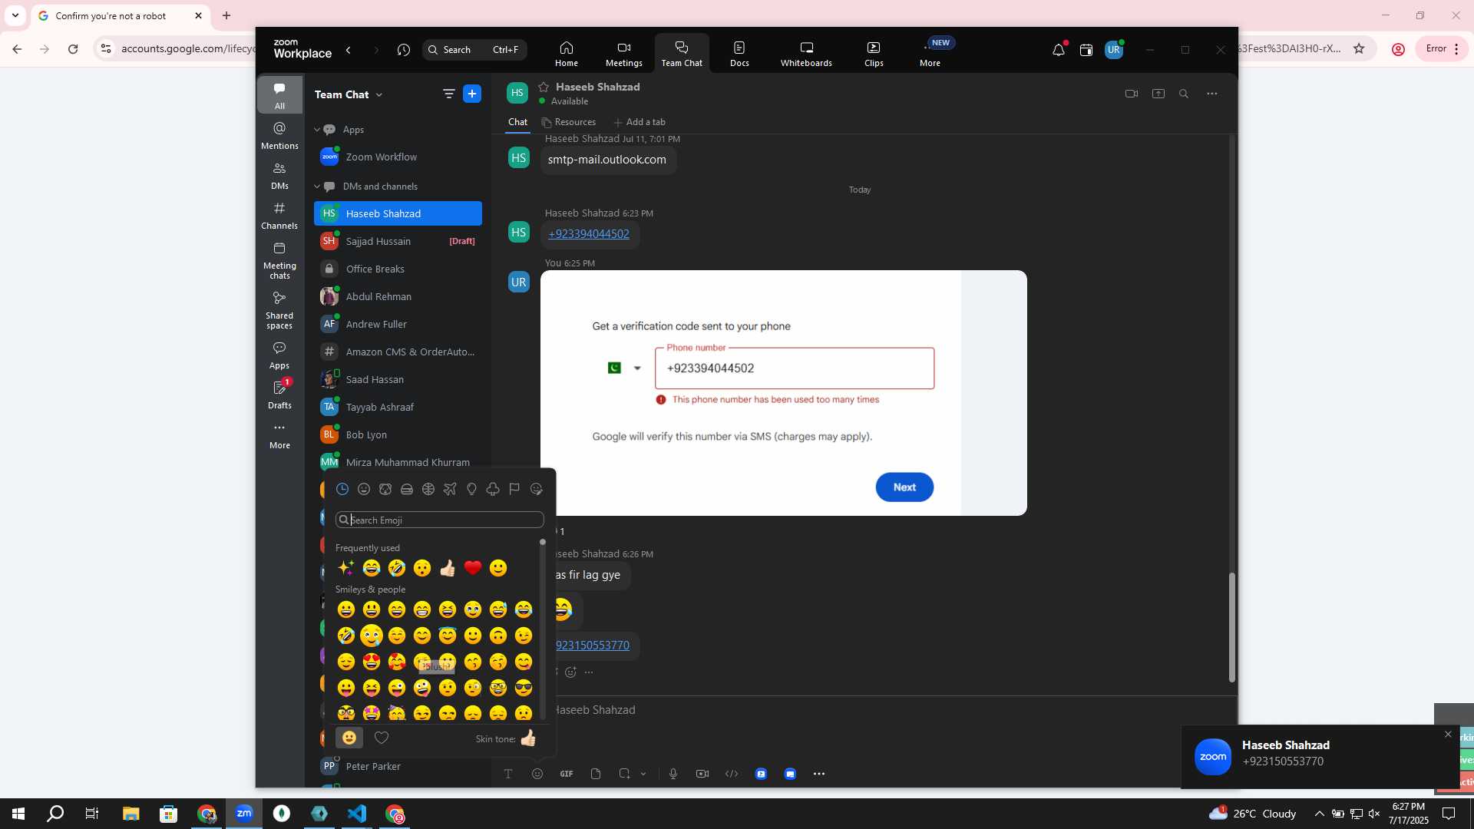Viewport: 1474px width, 829px height.
Task: Open the +923394044502 phone link
Action: (x=589, y=234)
